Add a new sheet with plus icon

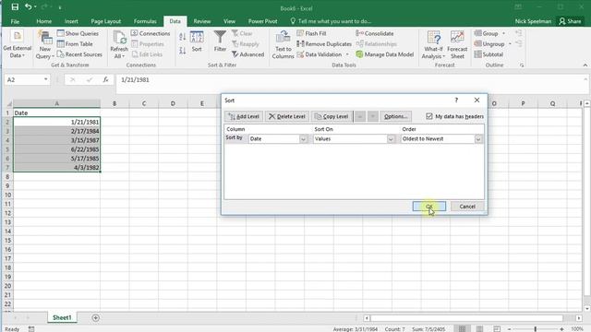96,318
